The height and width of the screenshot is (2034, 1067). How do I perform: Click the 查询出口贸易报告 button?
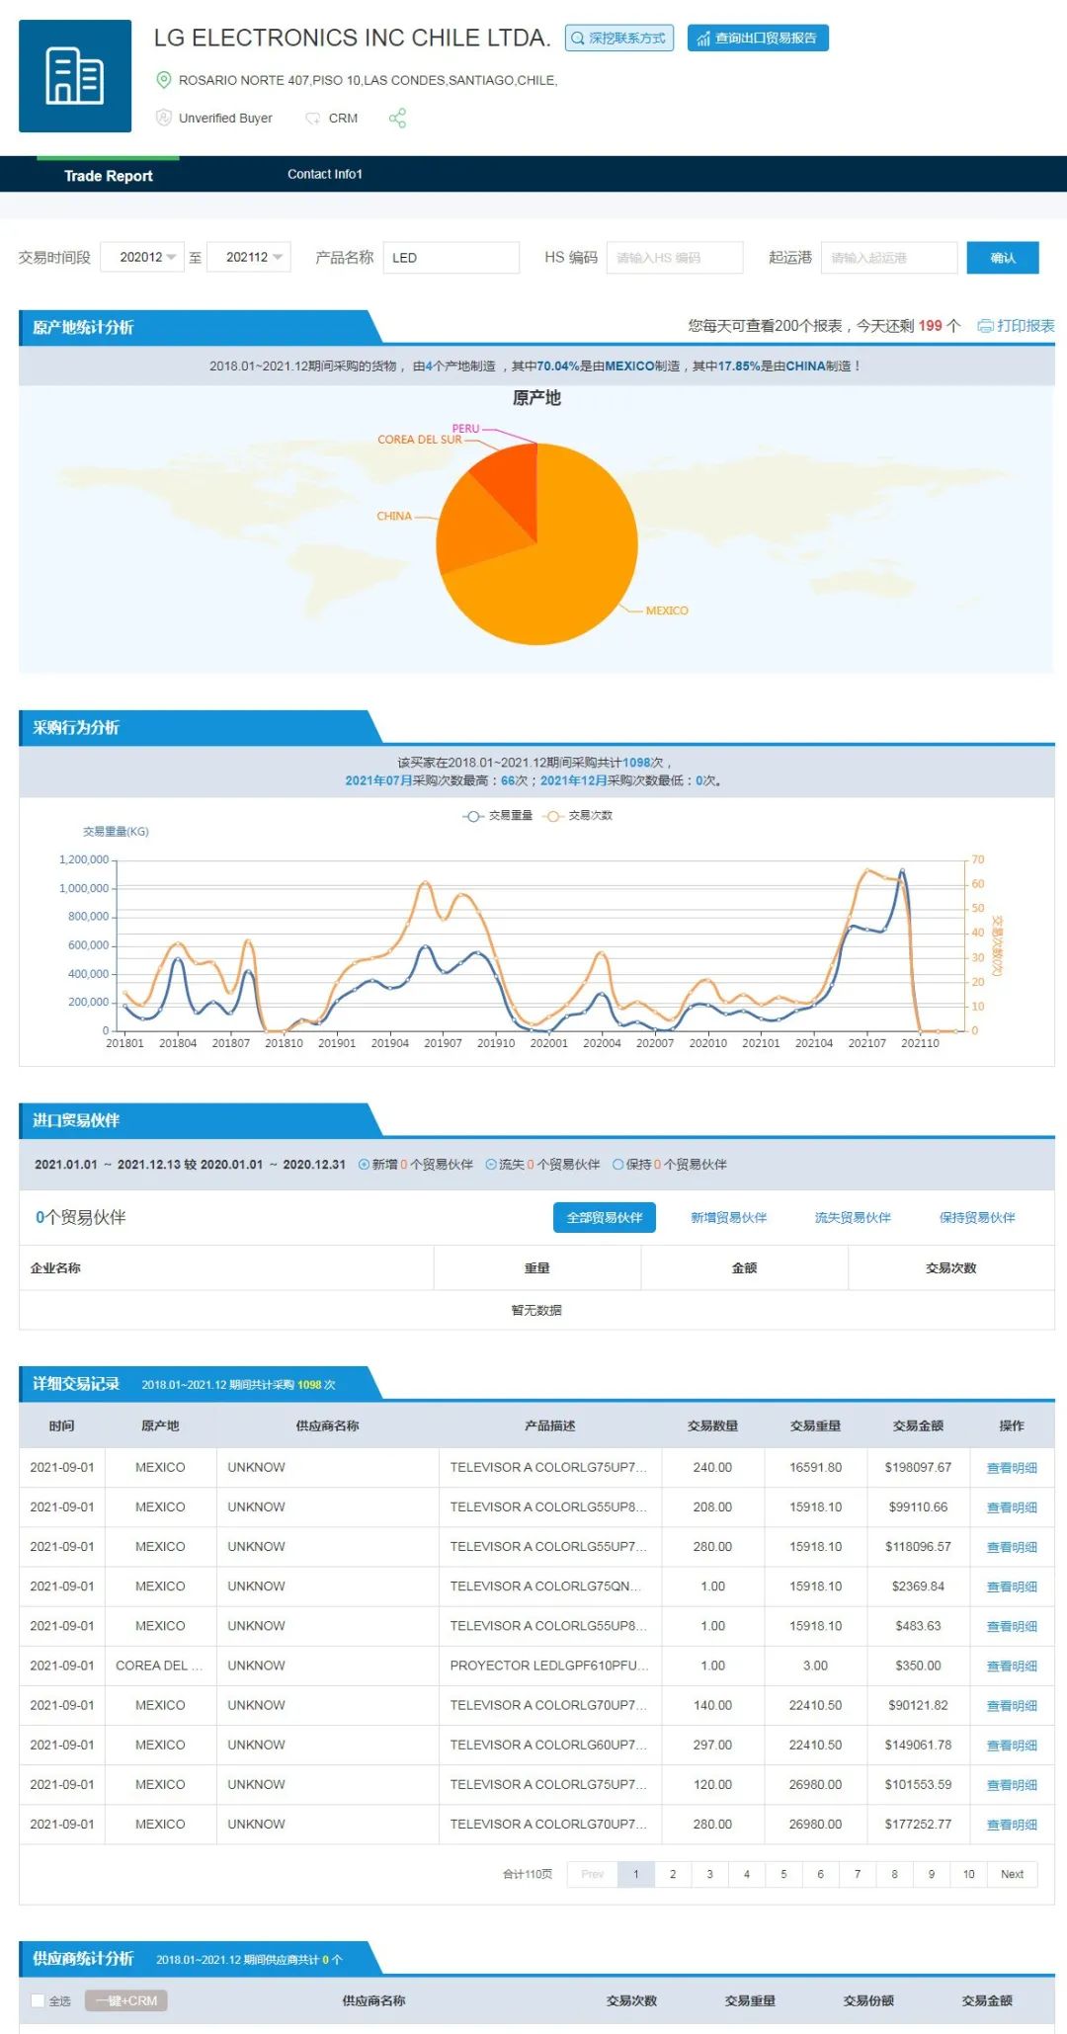click(758, 39)
